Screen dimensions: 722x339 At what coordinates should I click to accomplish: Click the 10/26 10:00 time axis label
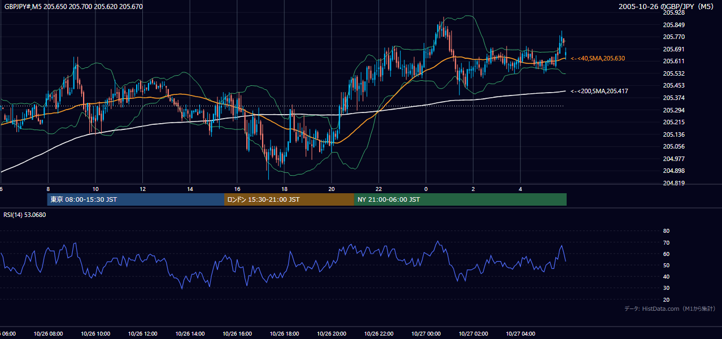coord(95,334)
